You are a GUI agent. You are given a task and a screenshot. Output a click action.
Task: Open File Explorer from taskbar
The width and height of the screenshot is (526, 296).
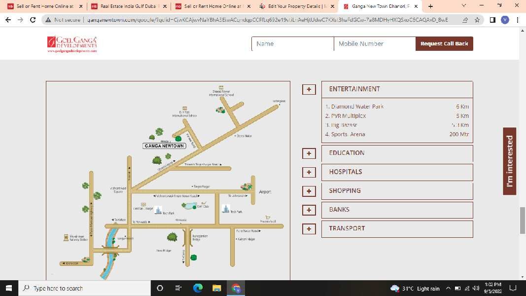217,288
